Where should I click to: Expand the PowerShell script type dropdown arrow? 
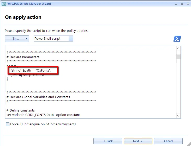point(70,39)
